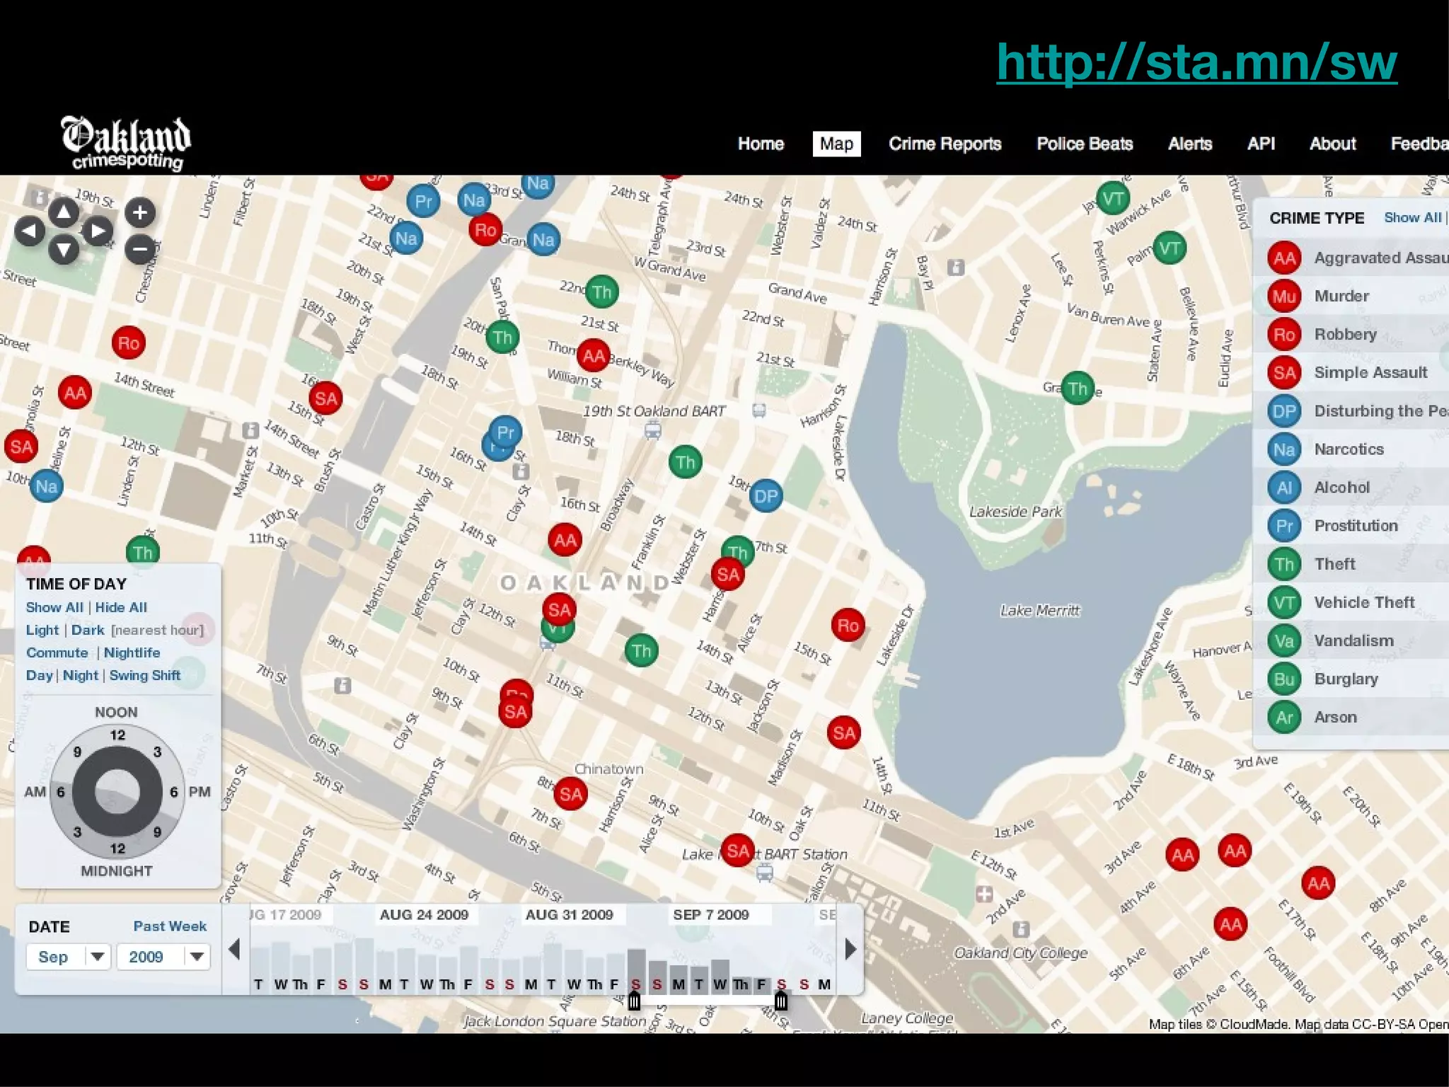The image size is (1449, 1087).
Task: Pan the map up with arrow button
Action: 64,211
